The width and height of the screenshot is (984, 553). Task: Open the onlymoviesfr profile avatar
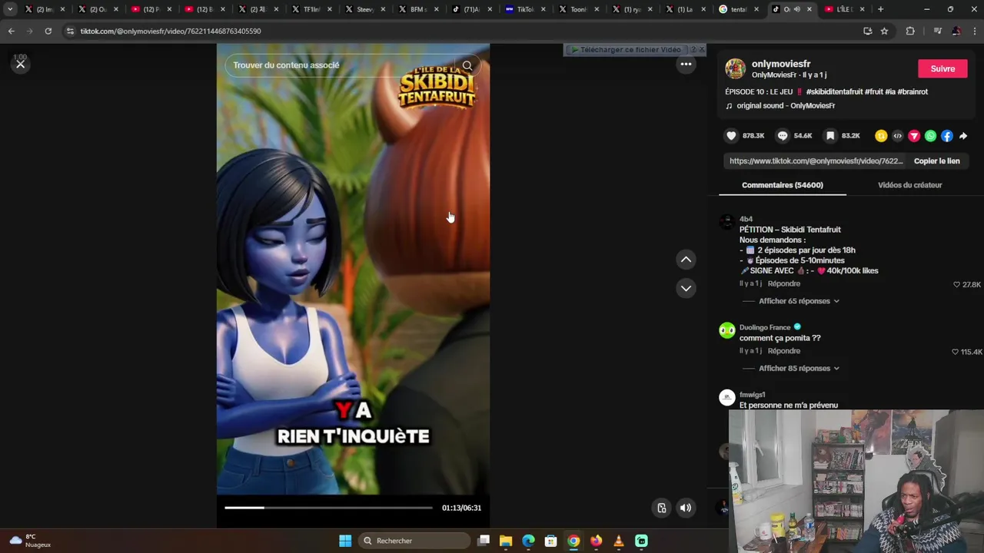pos(736,68)
